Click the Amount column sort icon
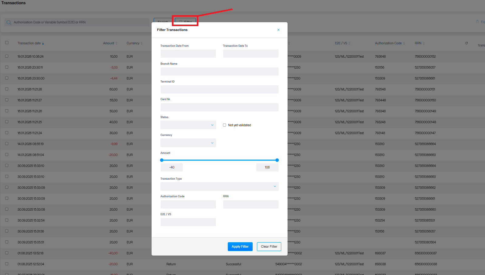Screen dimensions: 485x275 116,43
